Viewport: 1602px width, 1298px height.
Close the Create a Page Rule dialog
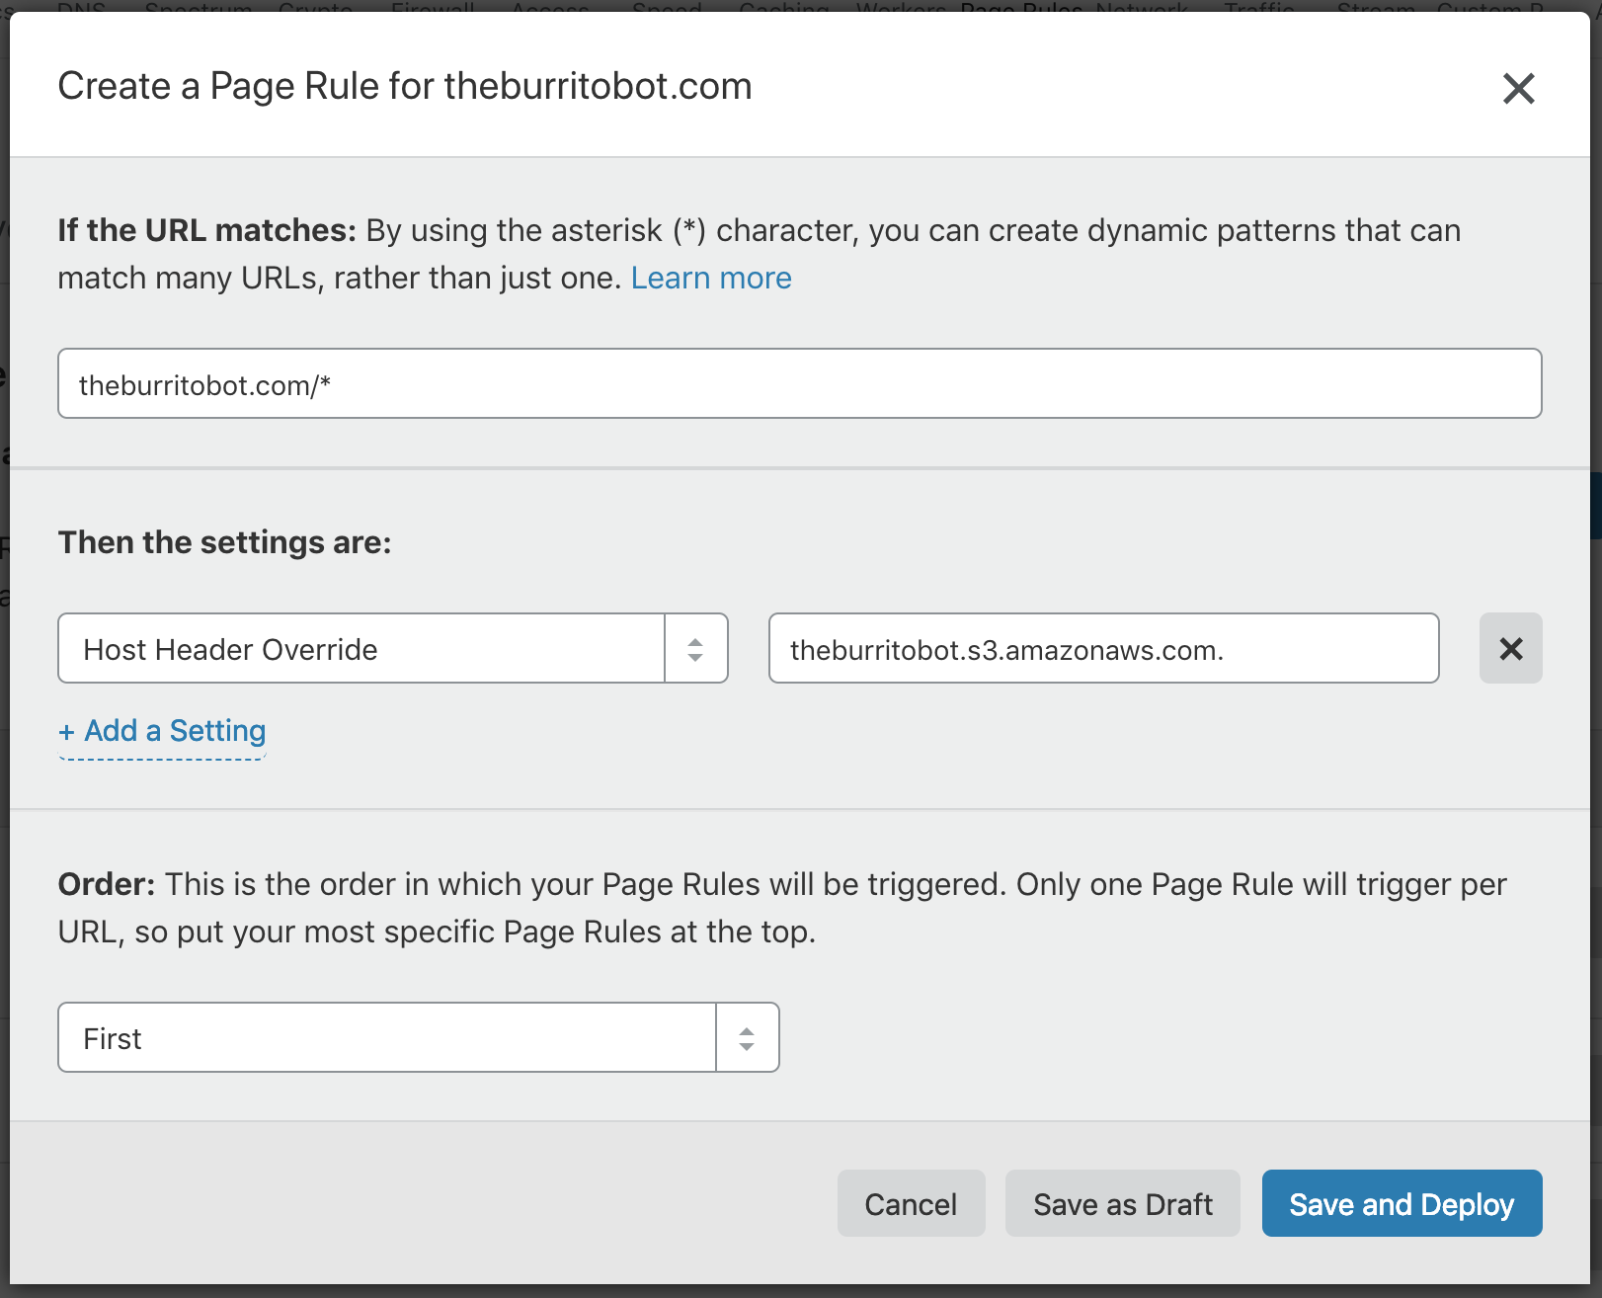pyautogui.click(x=1518, y=88)
